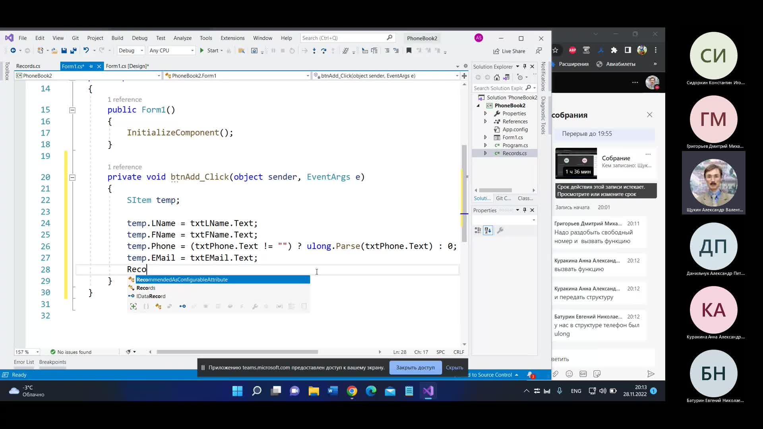
Task: Click the Скрыть link in sharing bar
Action: tap(454, 367)
